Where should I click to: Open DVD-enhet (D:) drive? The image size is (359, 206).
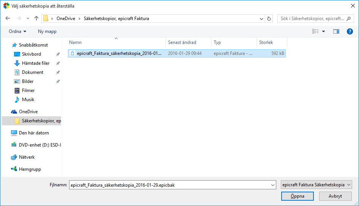coord(39,145)
